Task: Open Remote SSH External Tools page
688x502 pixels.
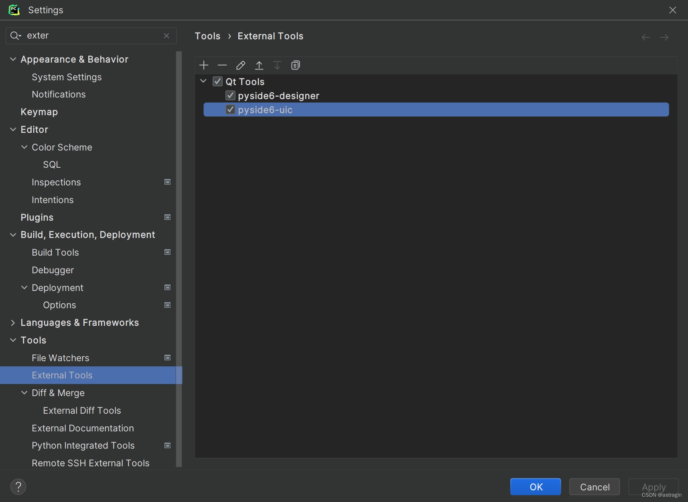Action: 91,463
